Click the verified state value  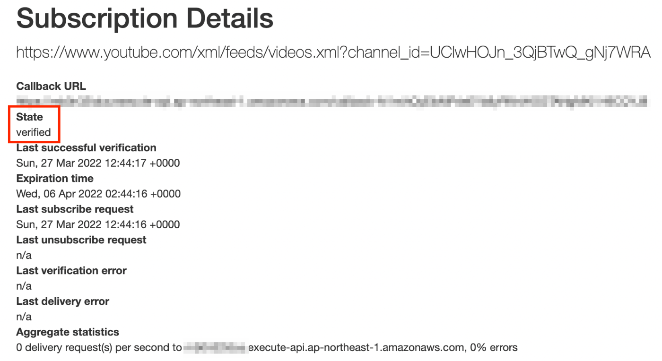(34, 132)
